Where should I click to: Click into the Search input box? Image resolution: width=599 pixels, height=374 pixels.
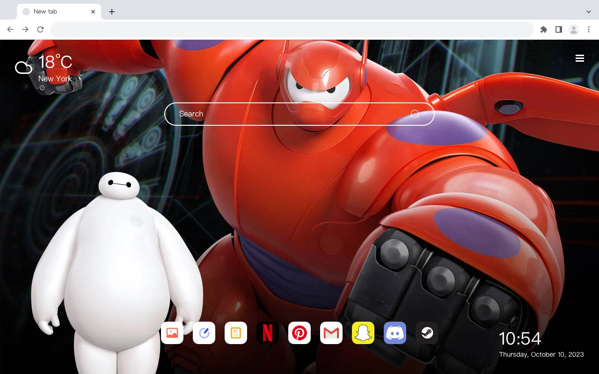(299, 114)
